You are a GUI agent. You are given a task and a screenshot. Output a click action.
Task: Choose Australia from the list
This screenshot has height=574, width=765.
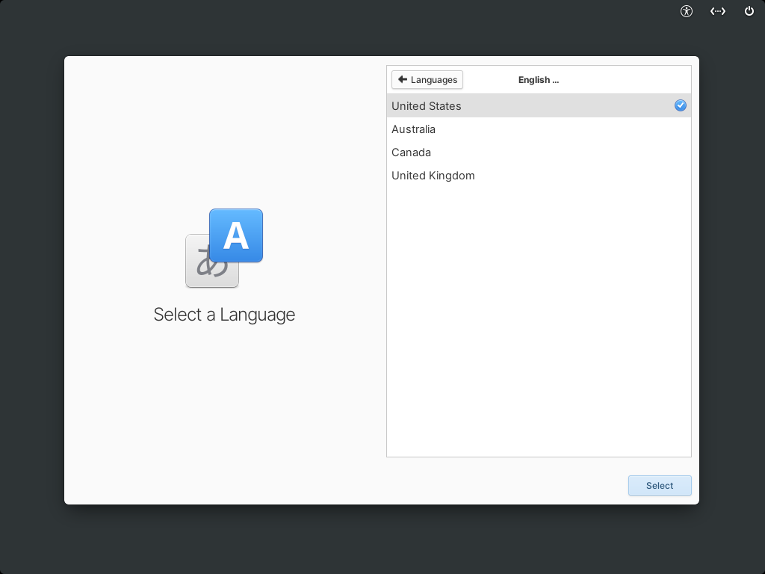point(539,129)
